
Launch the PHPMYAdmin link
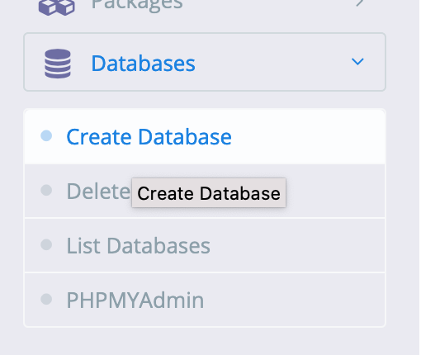click(135, 301)
